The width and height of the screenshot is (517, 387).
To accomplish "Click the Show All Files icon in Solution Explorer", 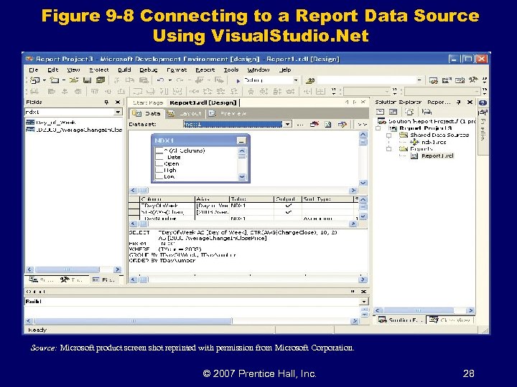I will point(409,112).
